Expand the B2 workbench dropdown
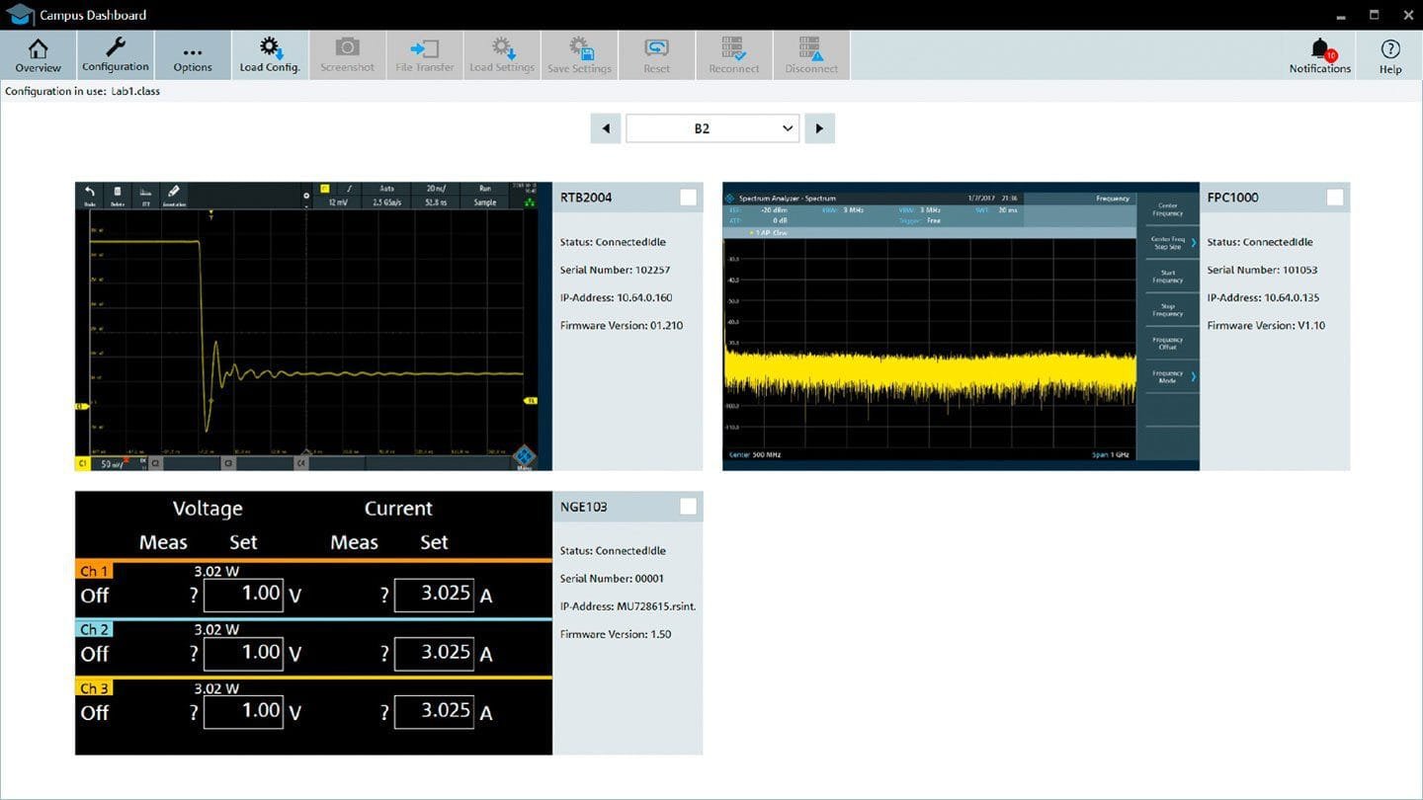Screen dimensions: 1423x800 pos(712,128)
